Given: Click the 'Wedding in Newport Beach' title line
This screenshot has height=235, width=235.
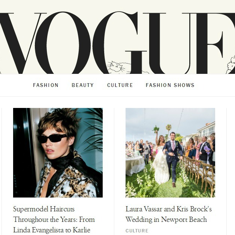Looking at the screenshot, I should pos(166,219).
